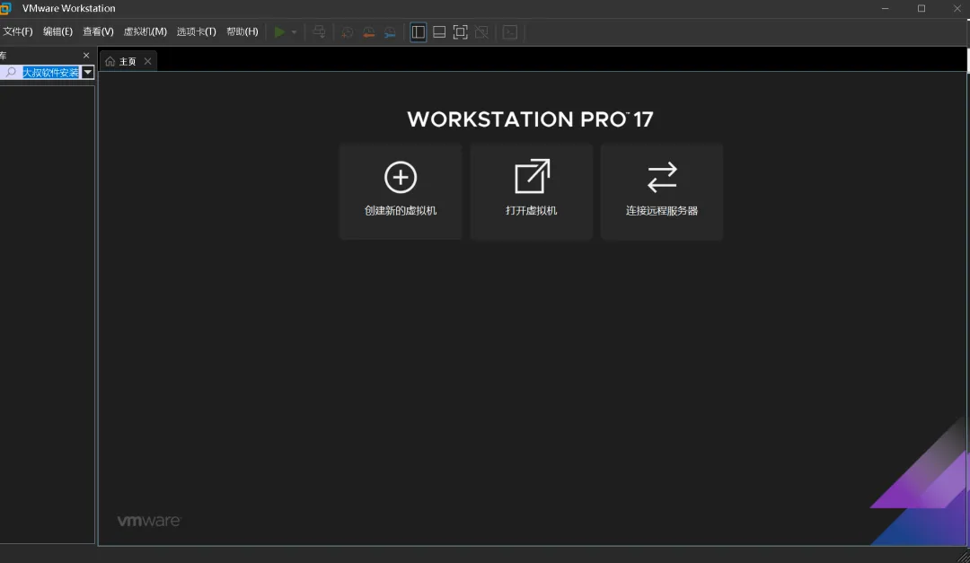Viewport: 970px width, 563px height.
Task: Open the 文件(F) menu
Action: tap(17, 31)
